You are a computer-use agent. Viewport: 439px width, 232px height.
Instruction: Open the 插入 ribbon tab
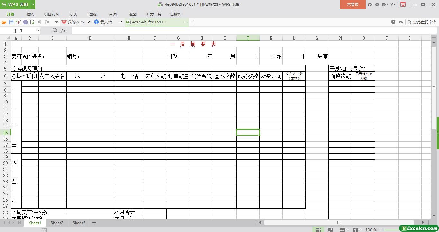pos(31,14)
